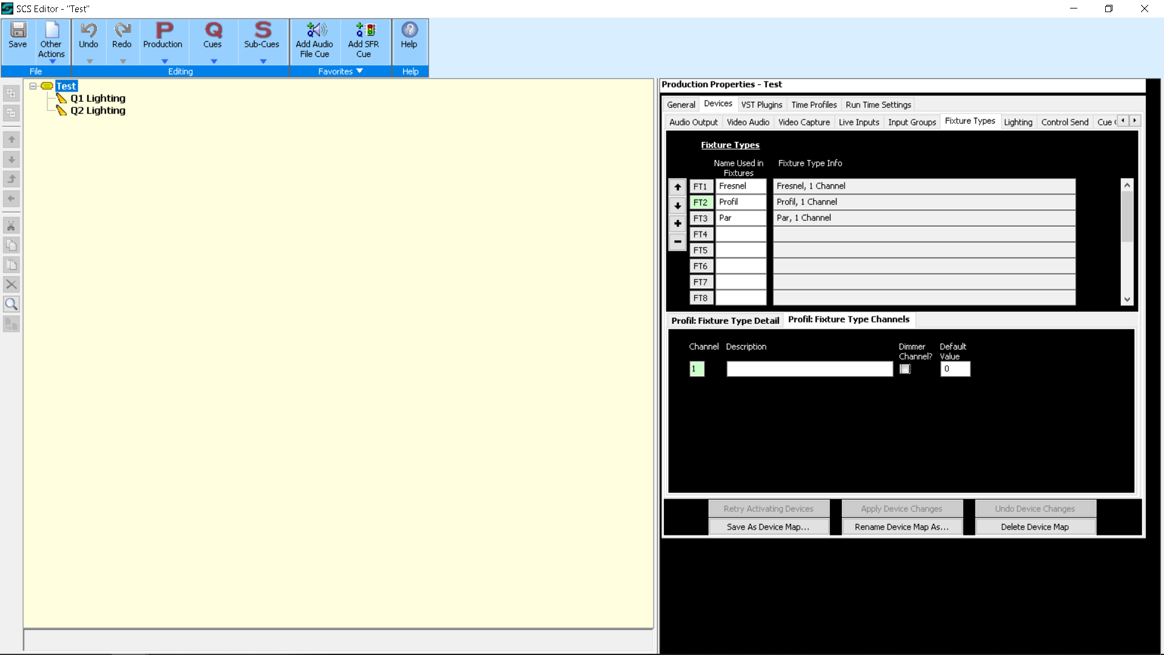This screenshot has height=655, width=1164.
Task: Click the Save icon in toolbar
Action: pos(18,30)
